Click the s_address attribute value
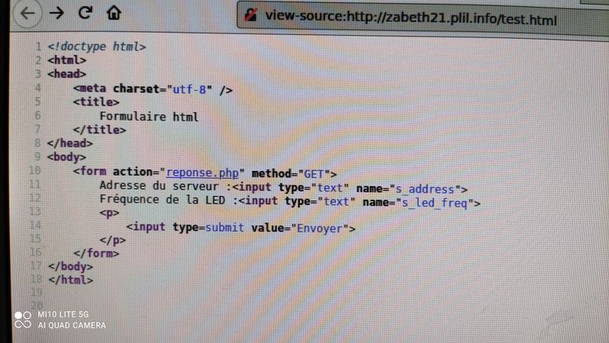The image size is (609, 343). click(x=425, y=189)
